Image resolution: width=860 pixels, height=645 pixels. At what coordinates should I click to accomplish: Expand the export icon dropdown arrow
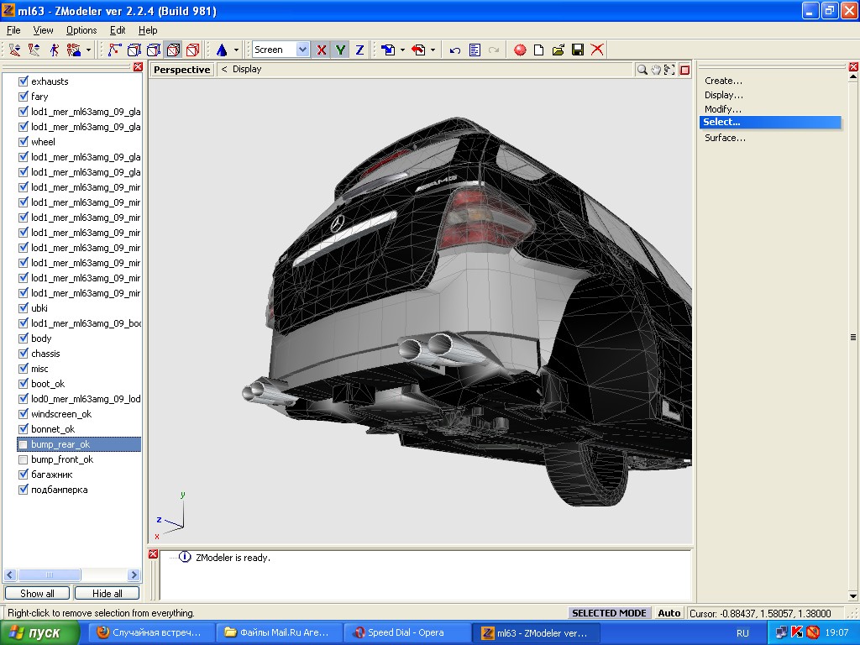pos(433,50)
